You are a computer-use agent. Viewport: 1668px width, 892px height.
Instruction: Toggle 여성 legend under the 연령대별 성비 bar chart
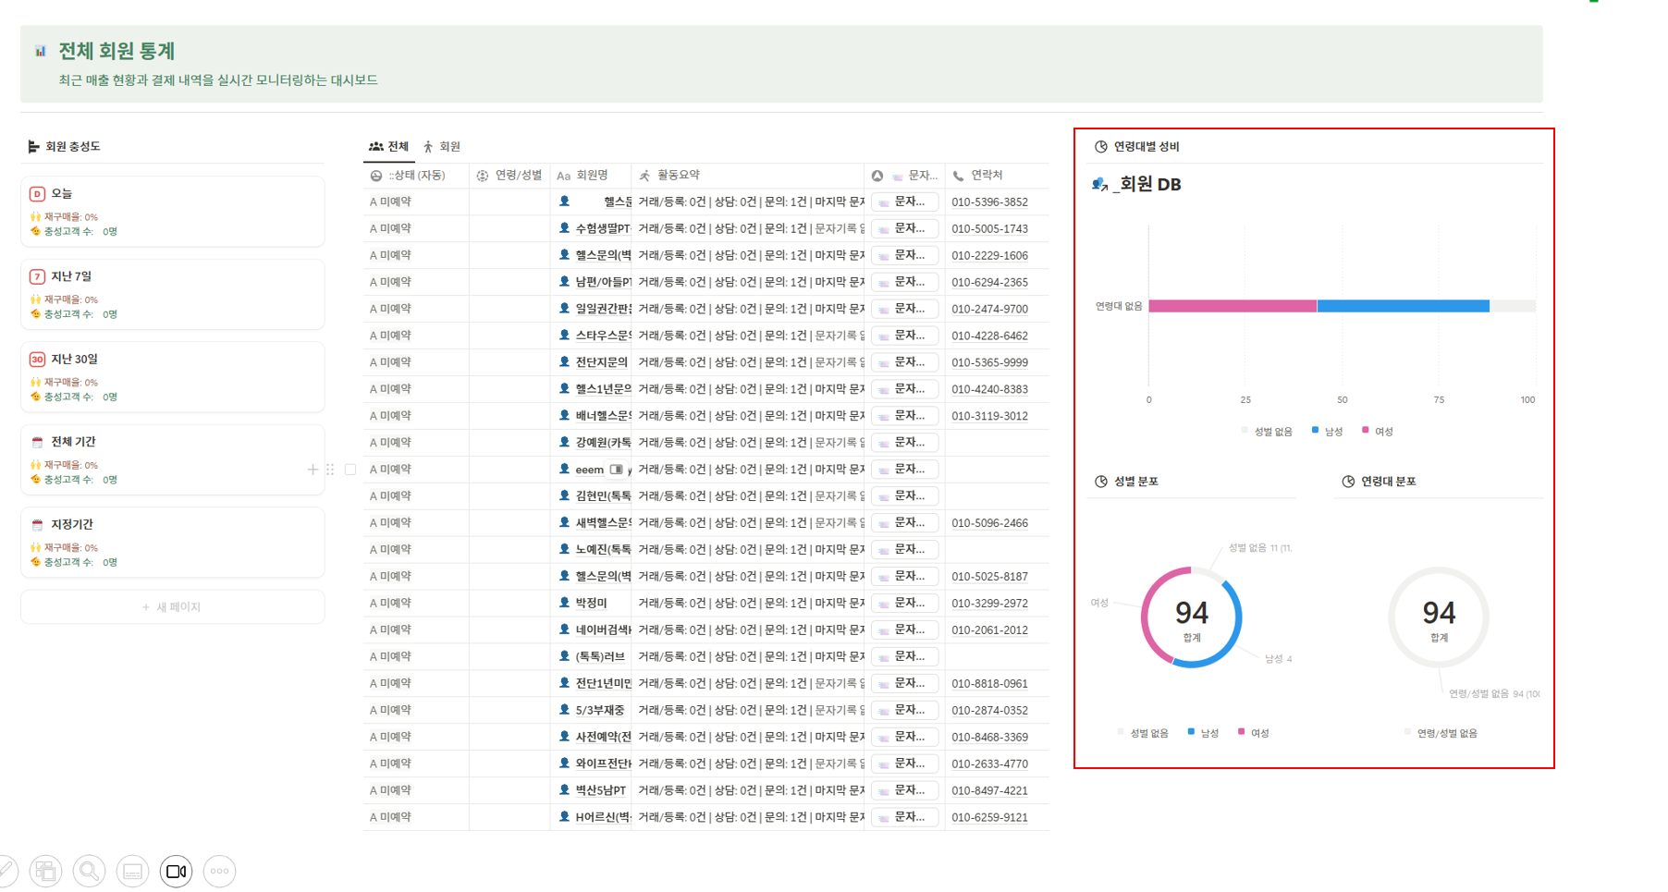(x=1377, y=431)
